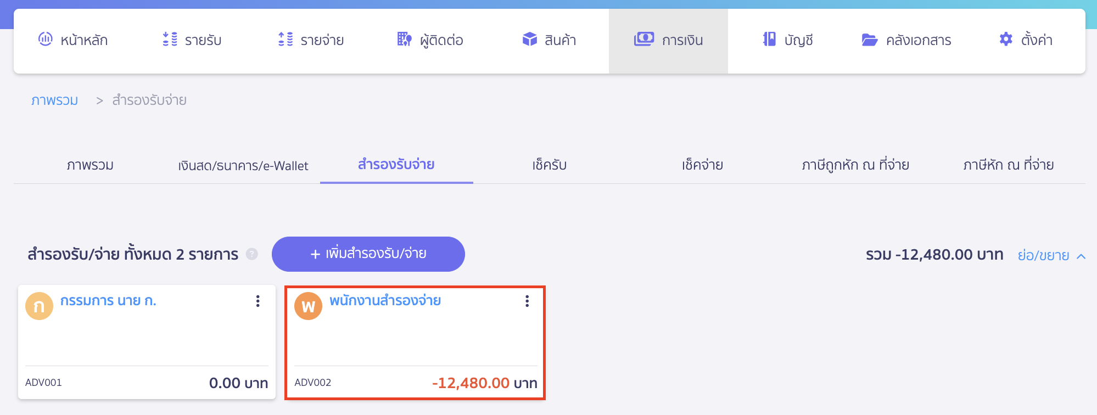Click the สำรองรับจ่าย breadcrumb text
The height and width of the screenshot is (415, 1097).
[x=149, y=100]
